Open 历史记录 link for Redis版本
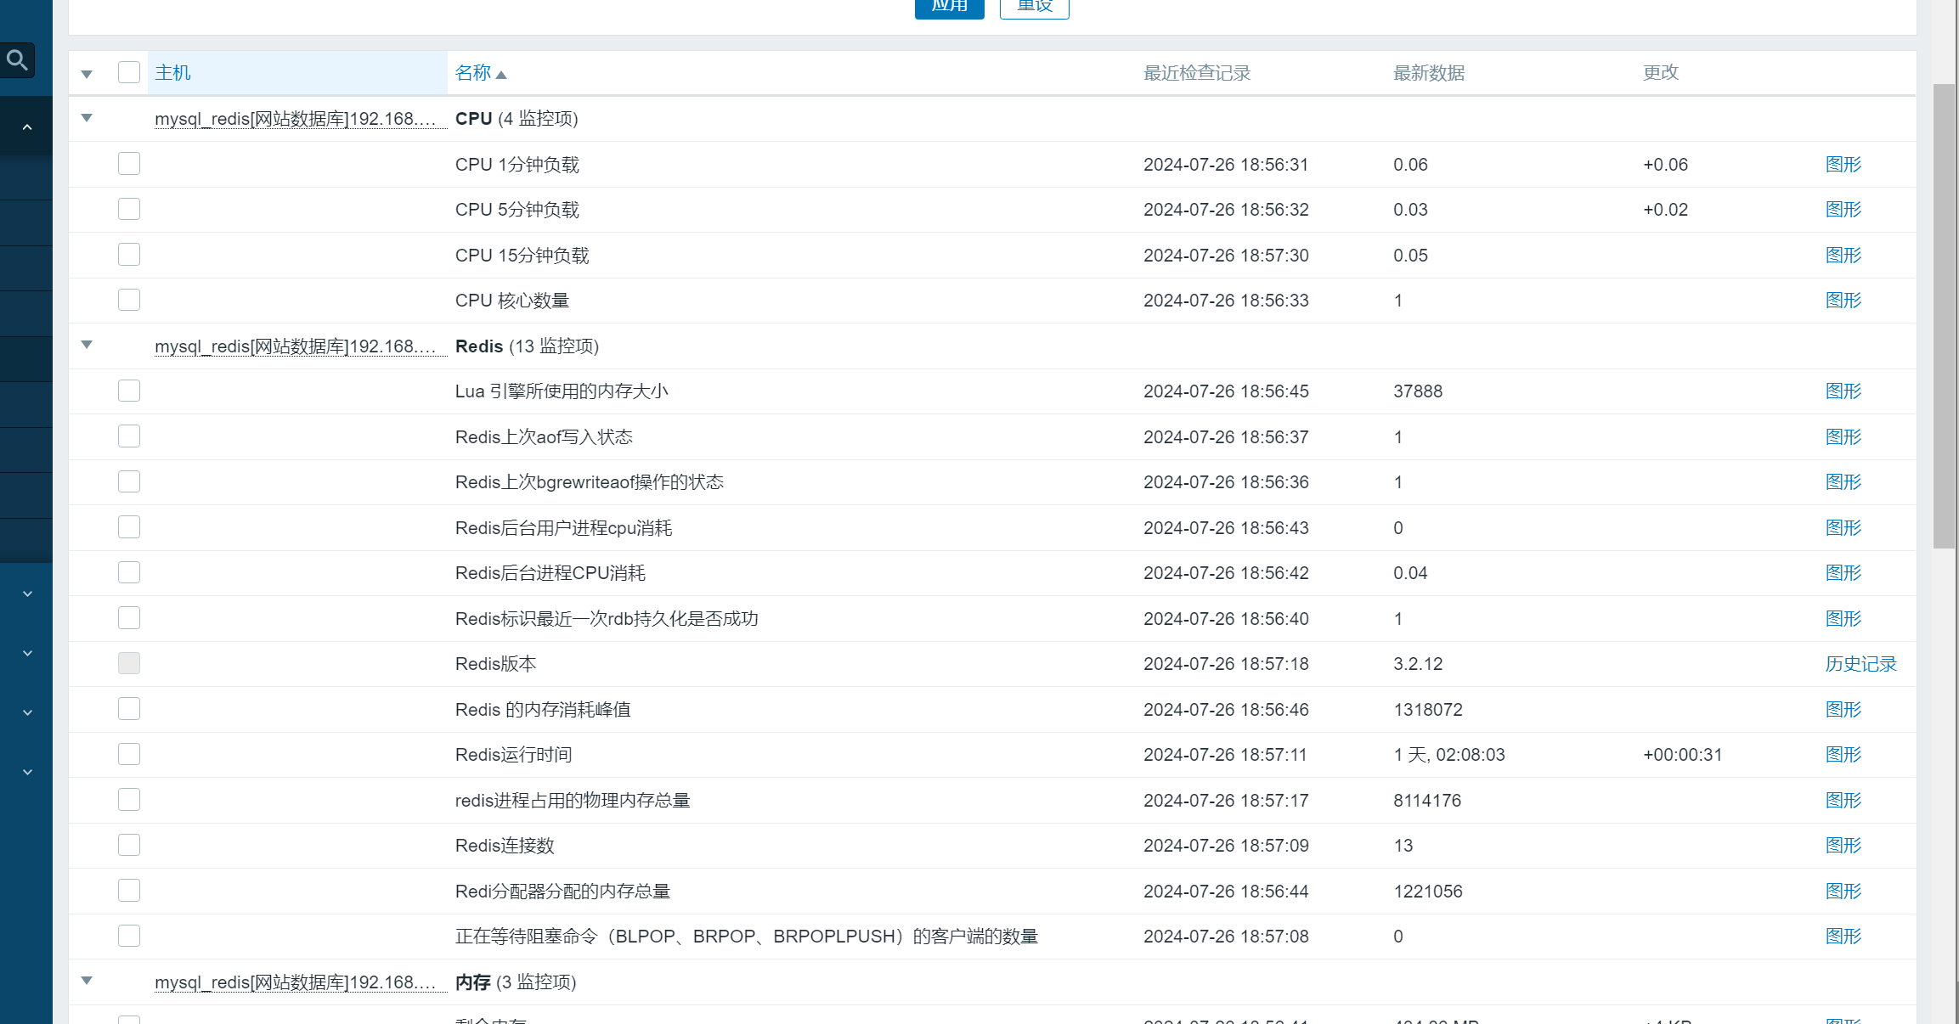1959x1024 pixels. tap(1860, 664)
